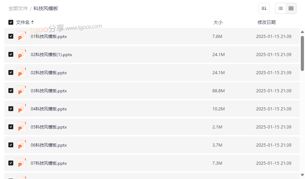Image resolution: width=305 pixels, height=179 pixels.
Task: Uncheck the 04科技风模板.pptx checkbox
Action: [x=11, y=109]
